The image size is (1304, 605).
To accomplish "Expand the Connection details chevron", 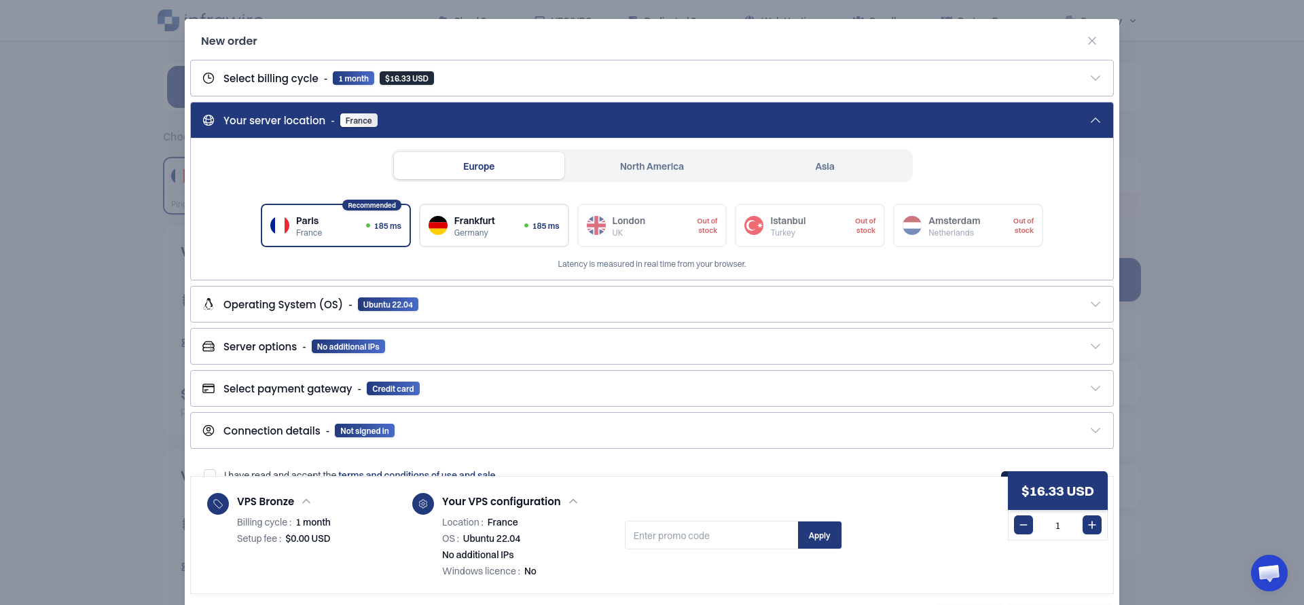I will (x=1095, y=430).
